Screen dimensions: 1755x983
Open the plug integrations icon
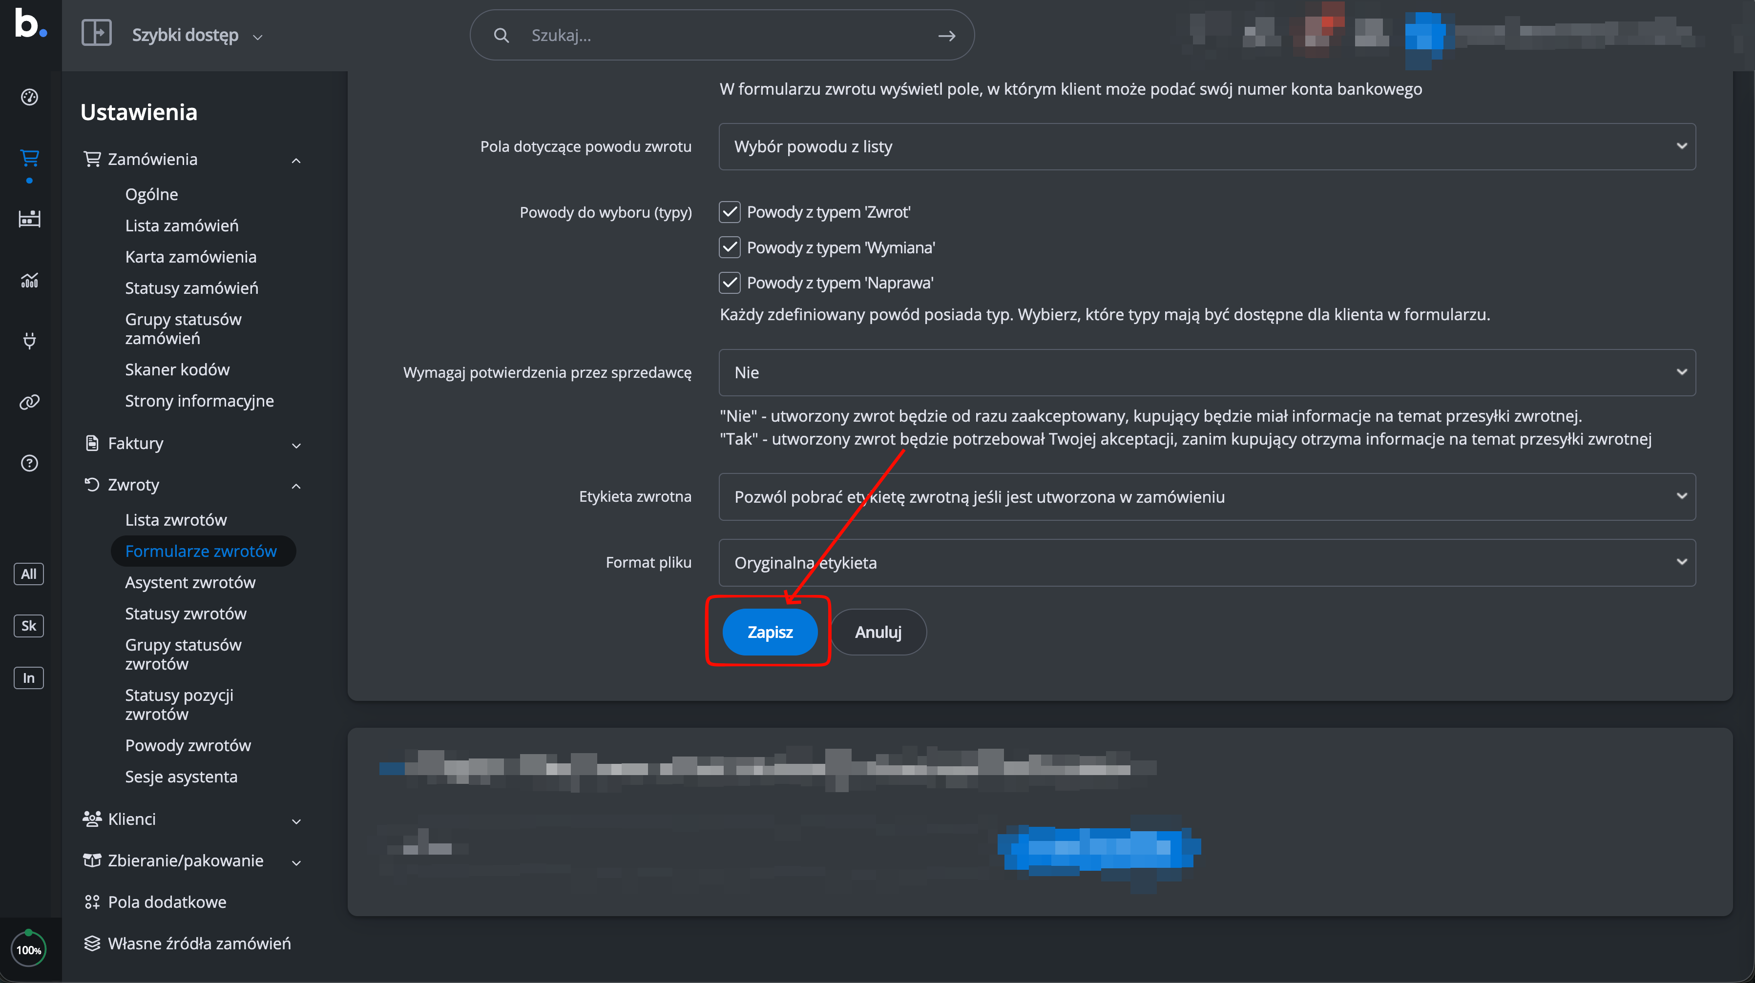(29, 340)
